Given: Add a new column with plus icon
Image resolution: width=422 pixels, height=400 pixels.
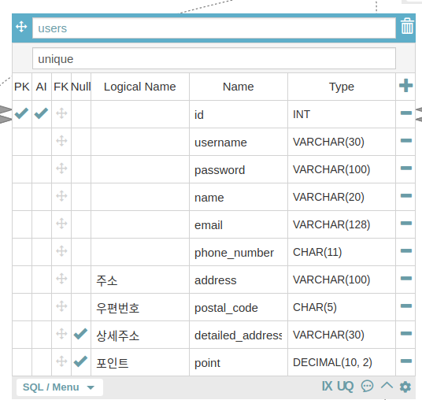Looking at the screenshot, I should pyautogui.click(x=405, y=86).
